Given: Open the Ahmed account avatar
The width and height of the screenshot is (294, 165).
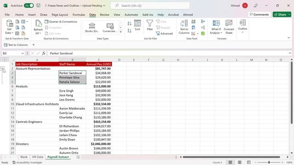Looking at the screenshot, I should pyautogui.click(x=245, y=5).
